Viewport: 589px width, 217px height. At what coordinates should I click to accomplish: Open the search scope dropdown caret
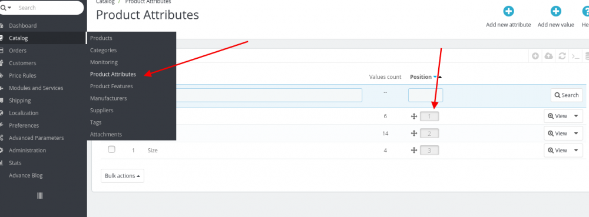point(9,8)
